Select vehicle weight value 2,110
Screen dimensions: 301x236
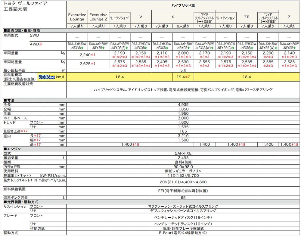pos(162,53)
